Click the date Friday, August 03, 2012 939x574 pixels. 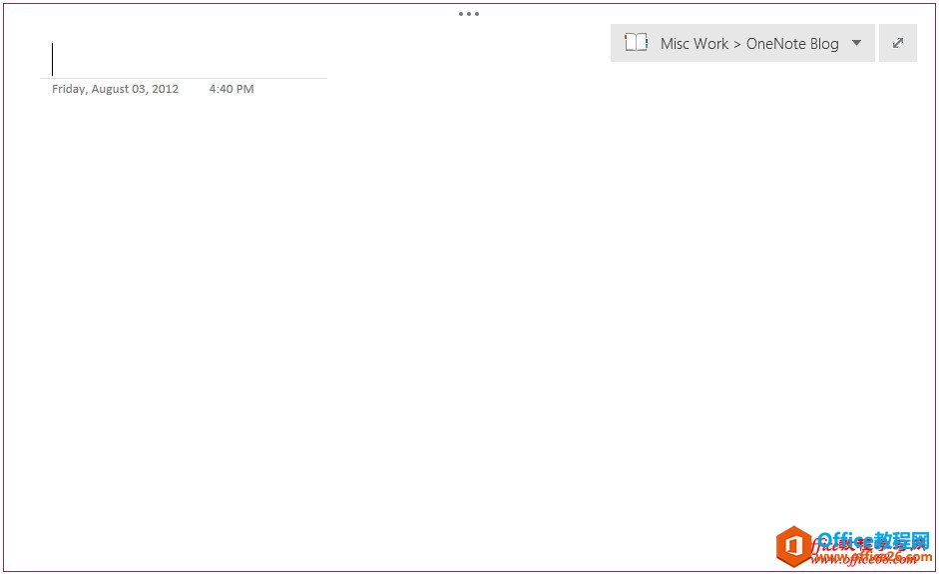[x=115, y=89]
